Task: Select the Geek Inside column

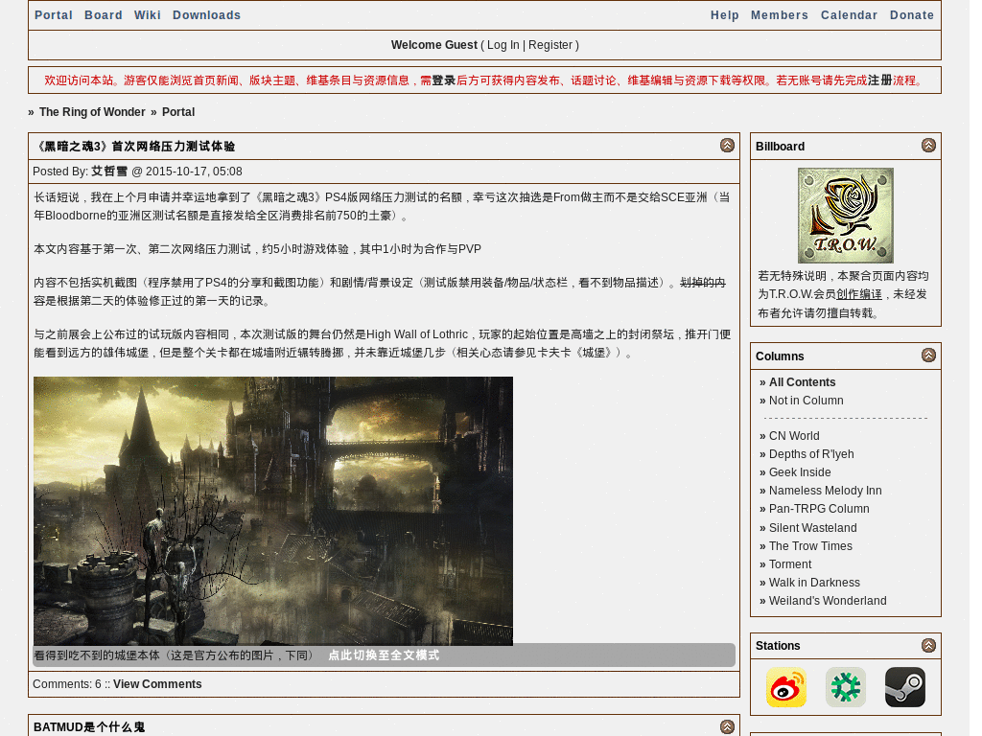Action: pyautogui.click(x=800, y=472)
